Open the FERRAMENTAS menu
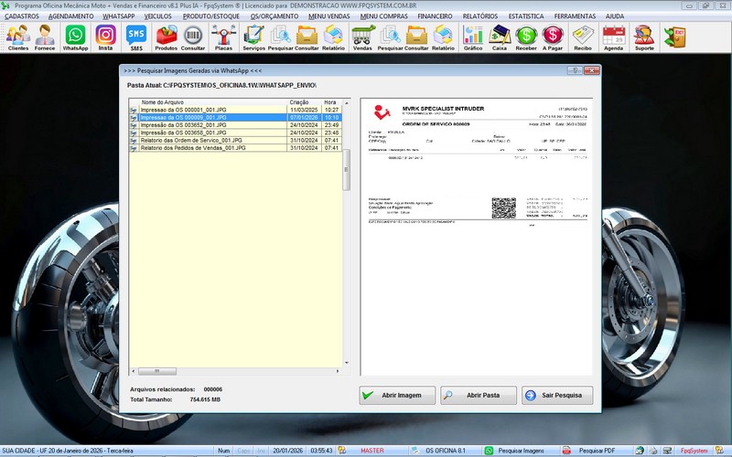Image resolution: width=732 pixels, height=457 pixels. click(575, 16)
